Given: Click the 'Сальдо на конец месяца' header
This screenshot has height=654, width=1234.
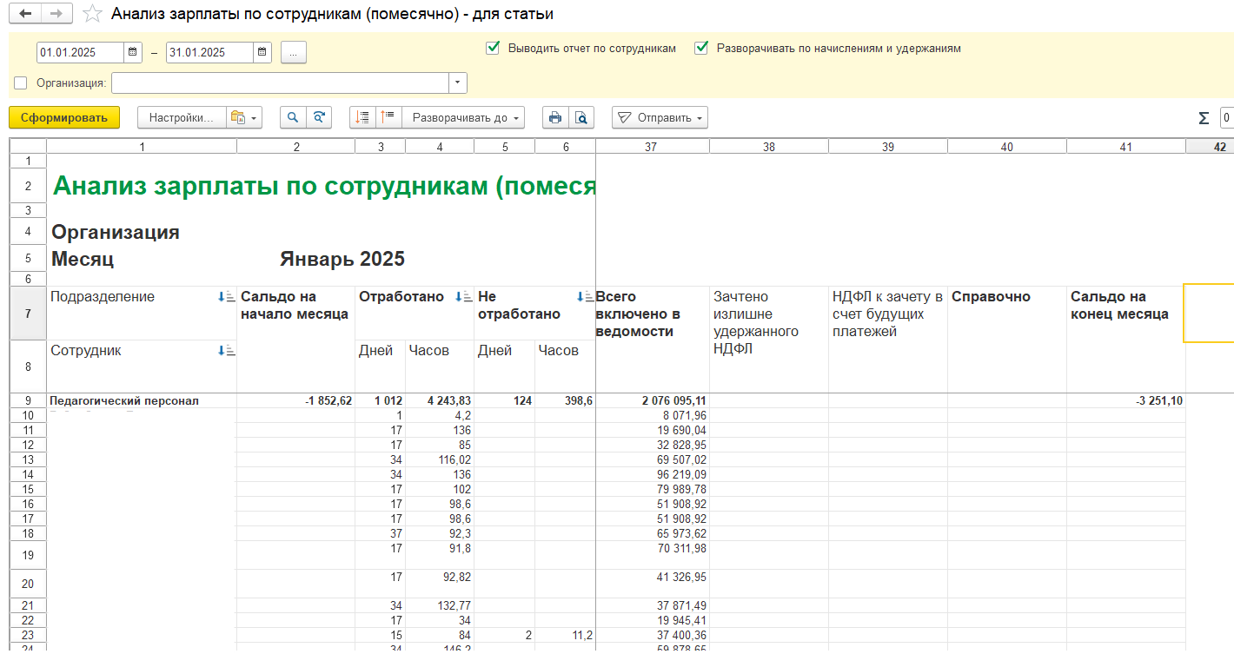Looking at the screenshot, I should tap(1119, 305).
